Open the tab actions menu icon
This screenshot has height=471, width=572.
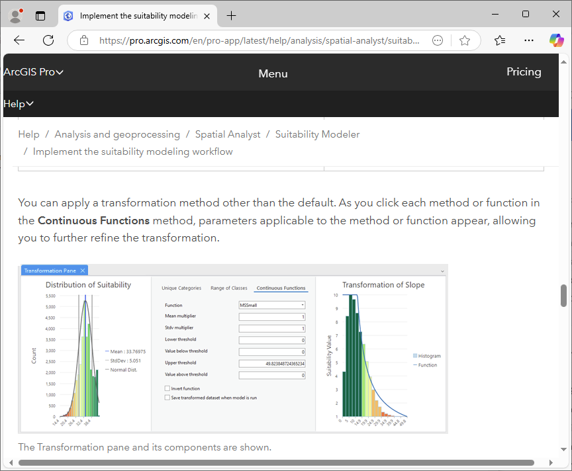pos(40,16)
